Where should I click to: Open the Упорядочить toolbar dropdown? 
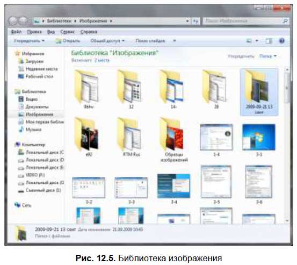29,41
